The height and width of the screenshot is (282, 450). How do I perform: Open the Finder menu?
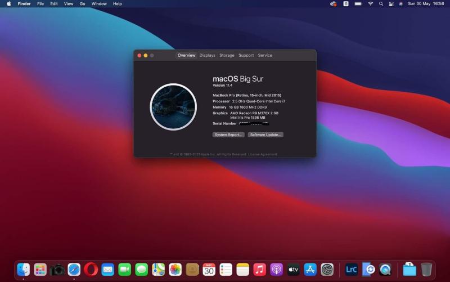click(24, 4)
